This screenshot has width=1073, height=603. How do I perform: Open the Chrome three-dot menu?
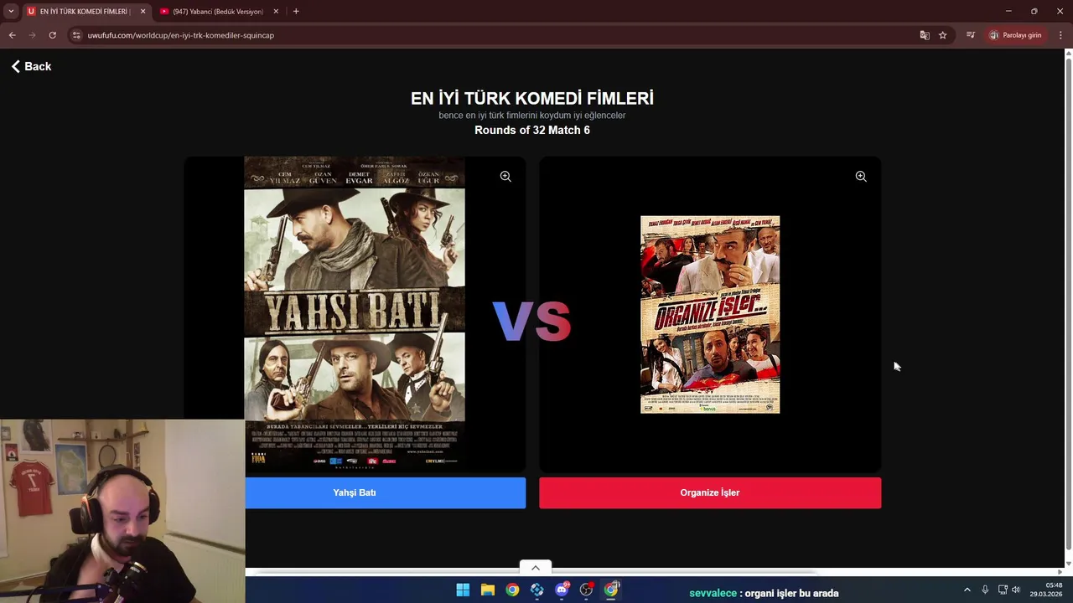[x=1060, y=35]
